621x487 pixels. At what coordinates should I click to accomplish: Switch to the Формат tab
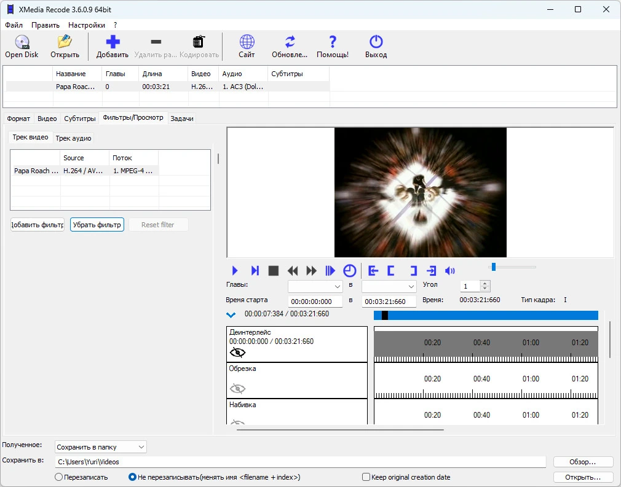(x=18, y=119)
